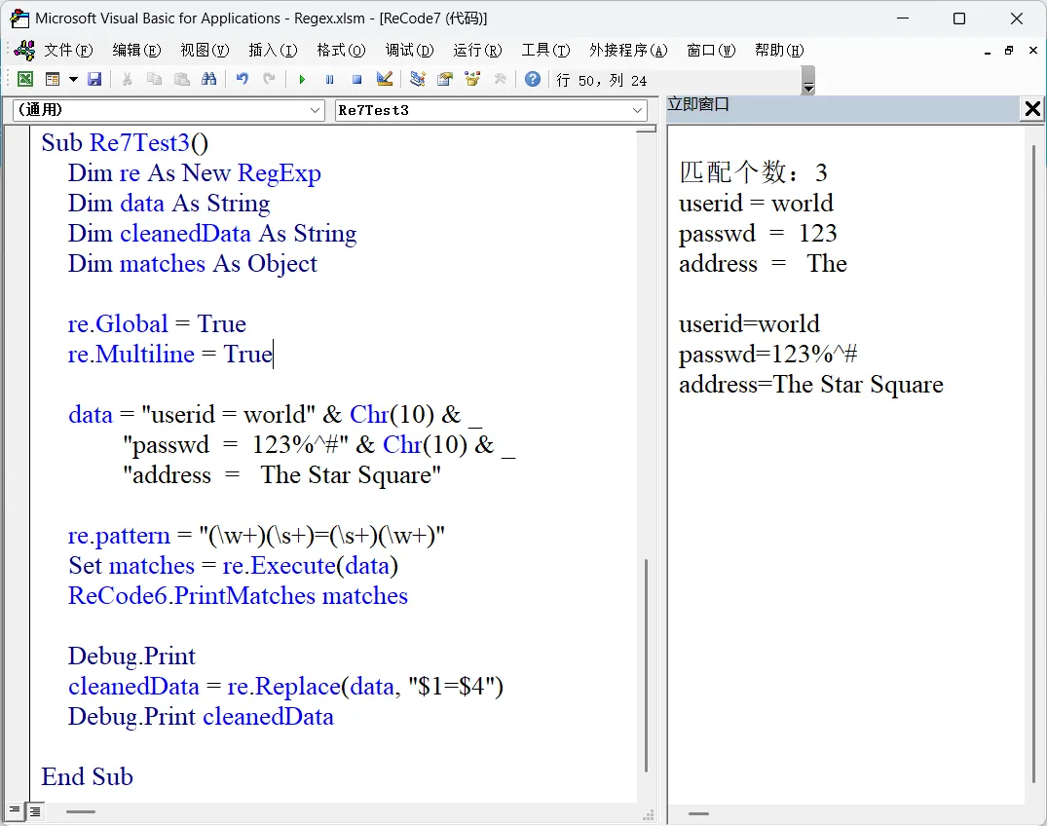Click '行 50, 列 24' position indicator
Viewport: 1047px width, 826px height.
click(602, 81)
